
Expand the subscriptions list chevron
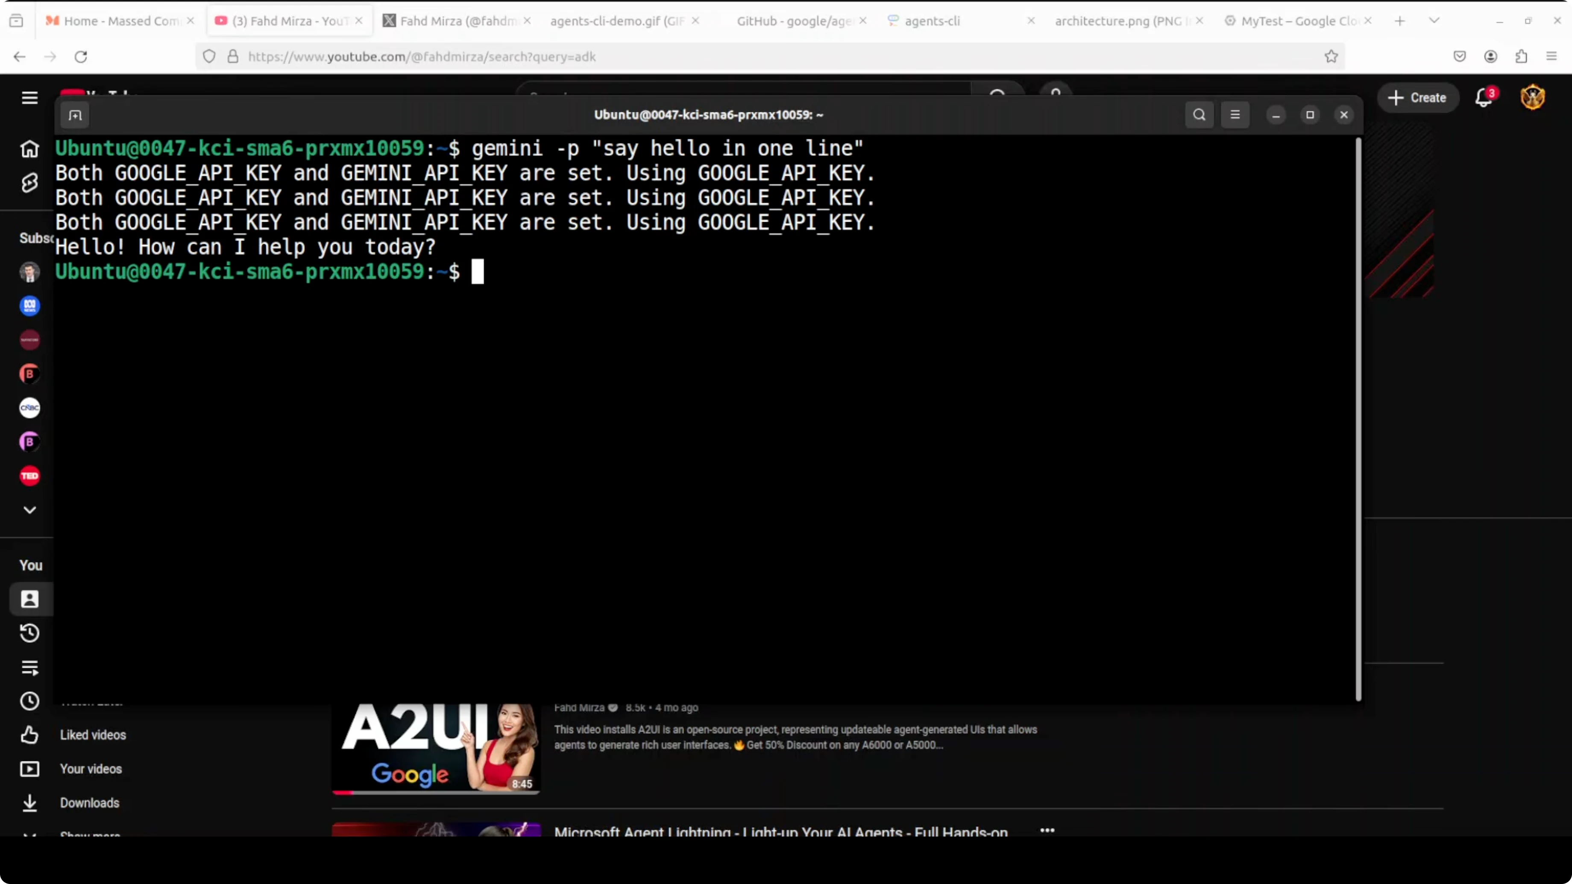[x=29, y=510]
